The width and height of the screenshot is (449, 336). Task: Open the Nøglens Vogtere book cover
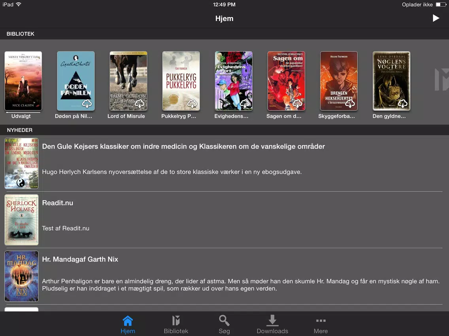[391, 81]
